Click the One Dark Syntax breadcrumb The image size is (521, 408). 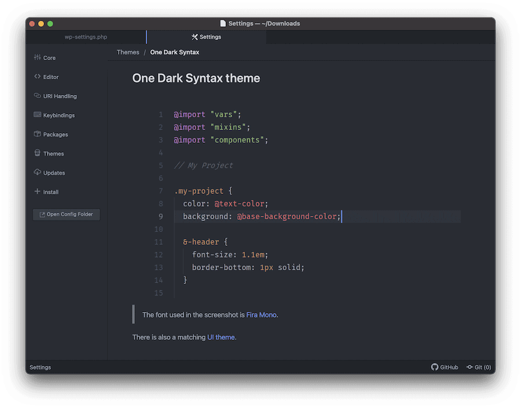click(x=174, y=52)
